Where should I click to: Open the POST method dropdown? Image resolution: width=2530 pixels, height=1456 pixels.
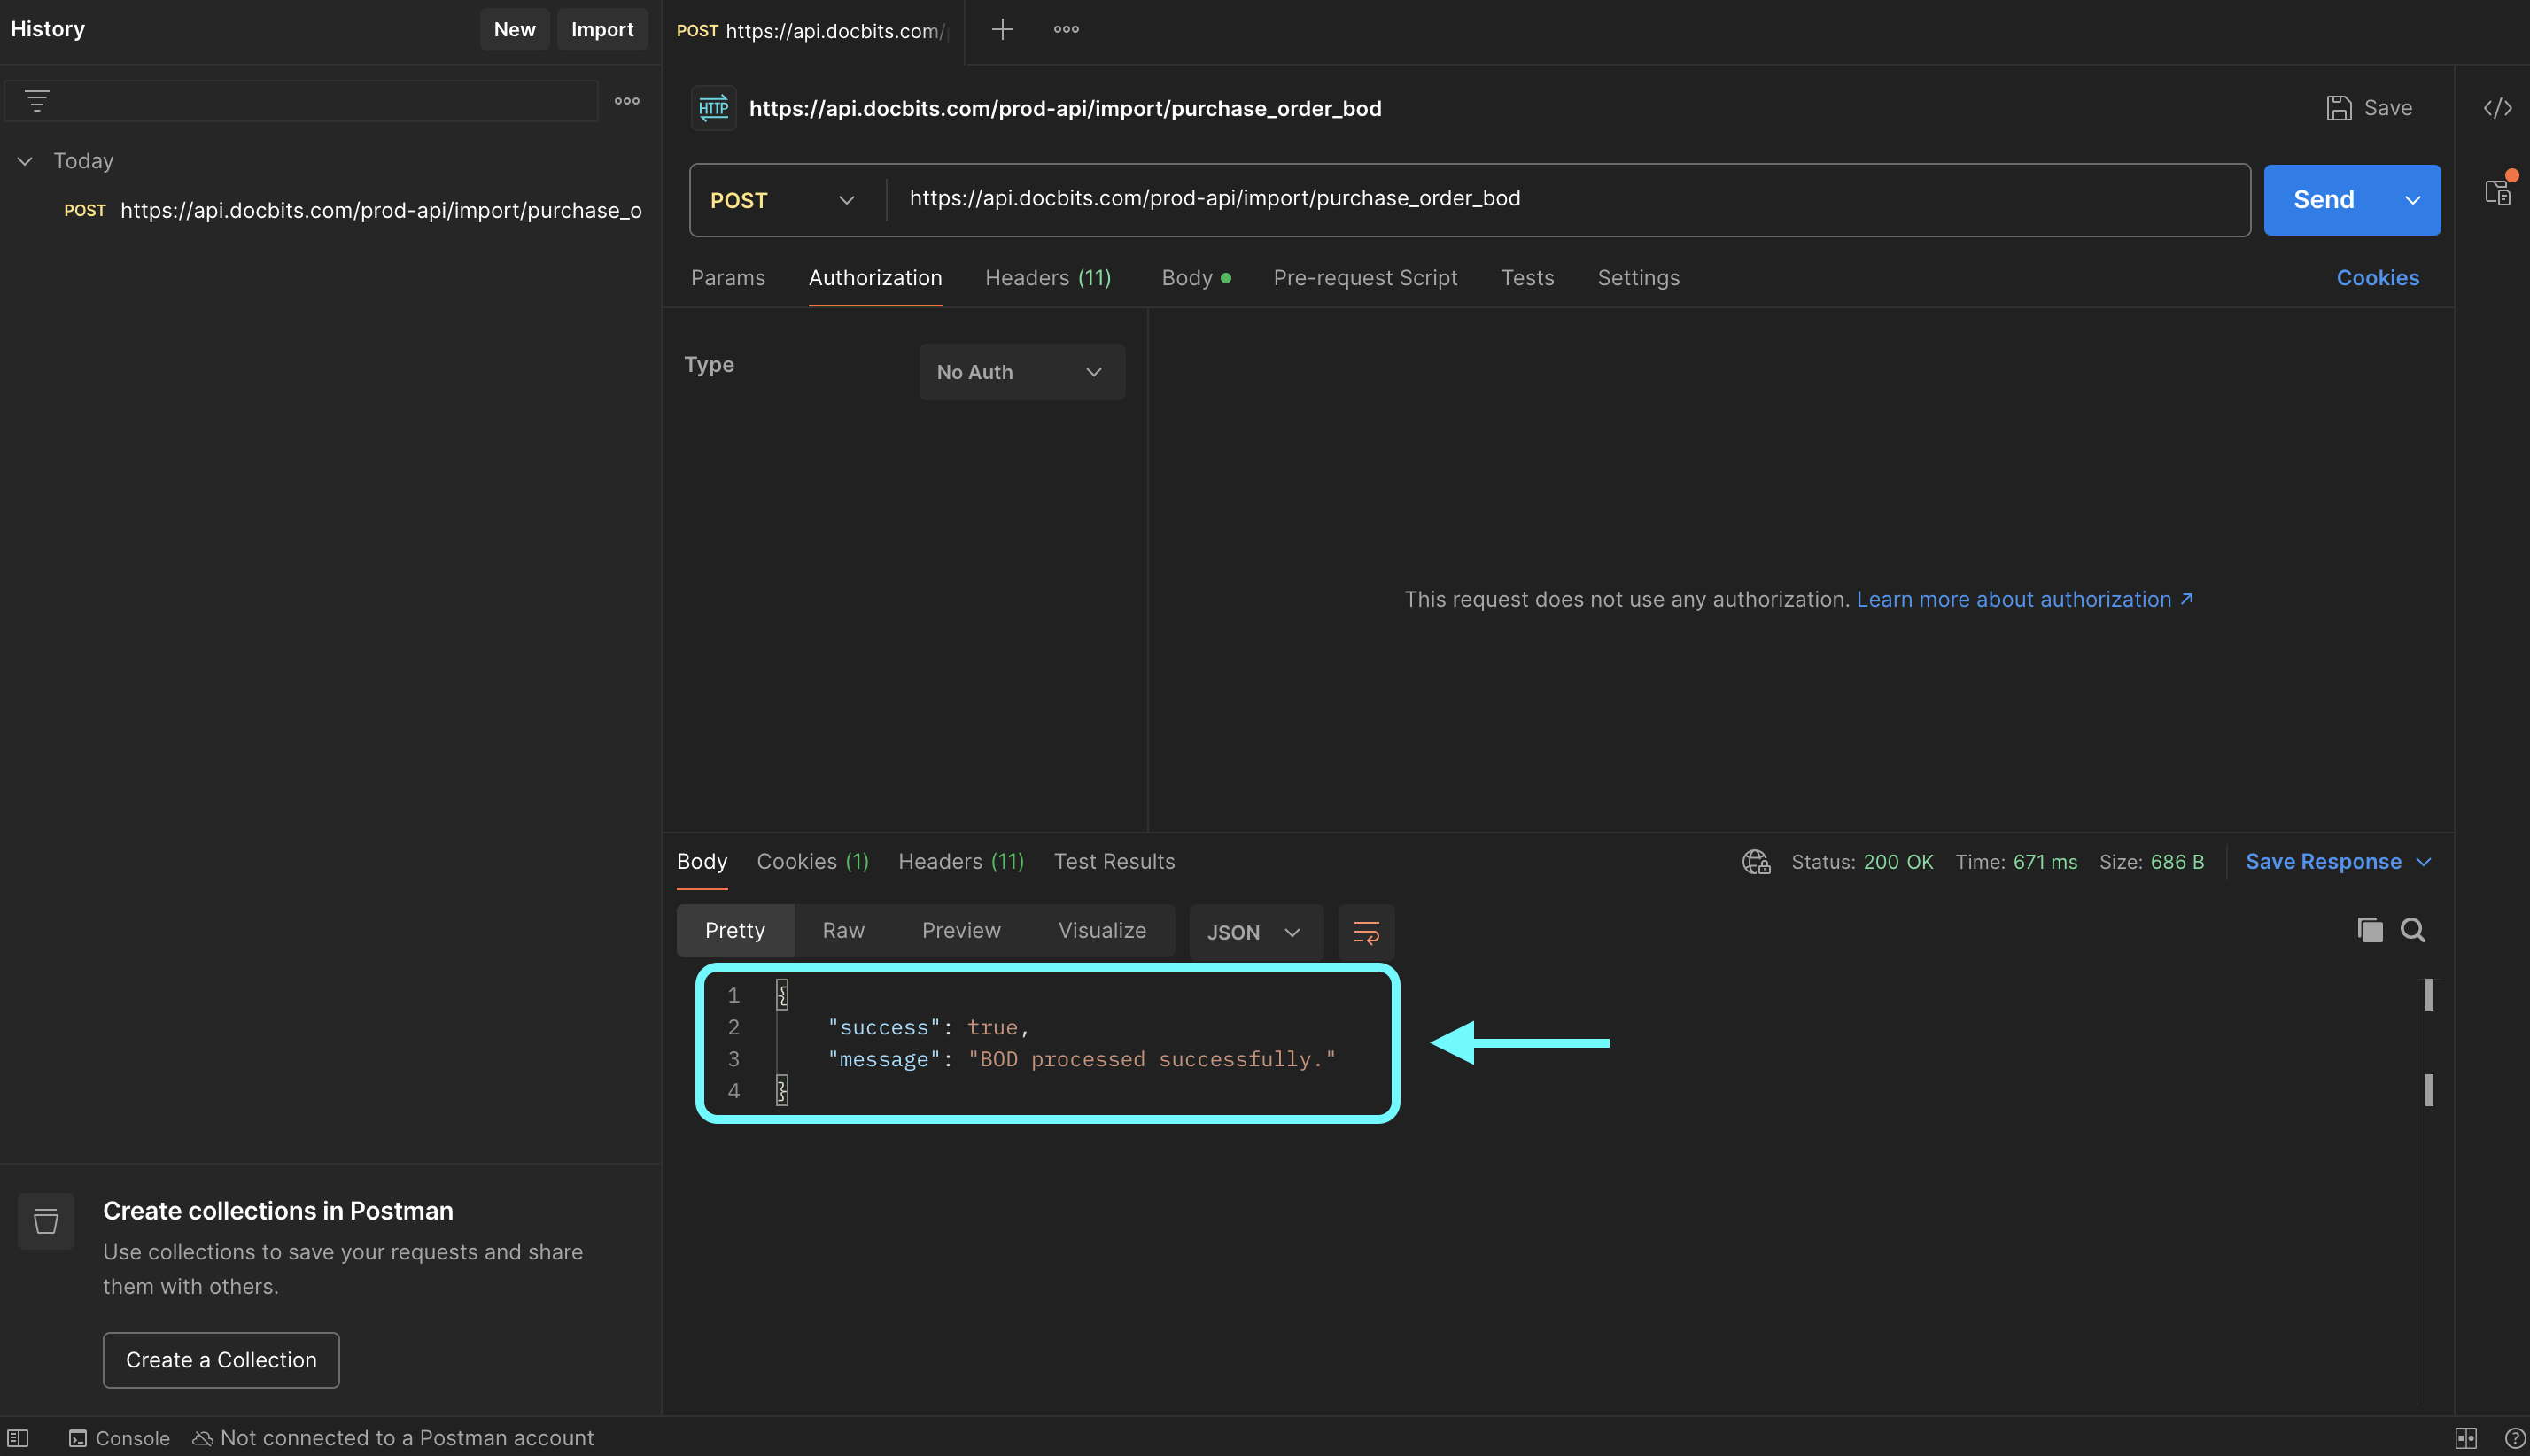(783, 200)
